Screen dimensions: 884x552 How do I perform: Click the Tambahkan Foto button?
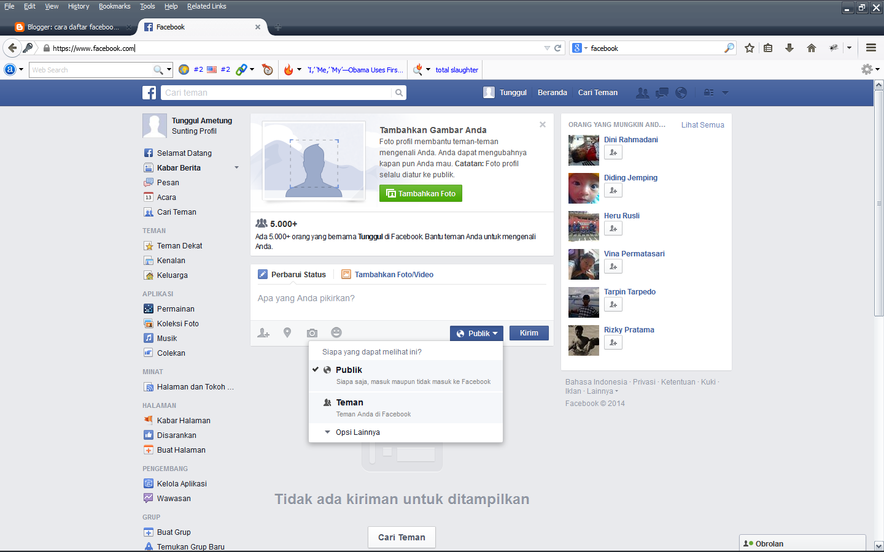421,193
